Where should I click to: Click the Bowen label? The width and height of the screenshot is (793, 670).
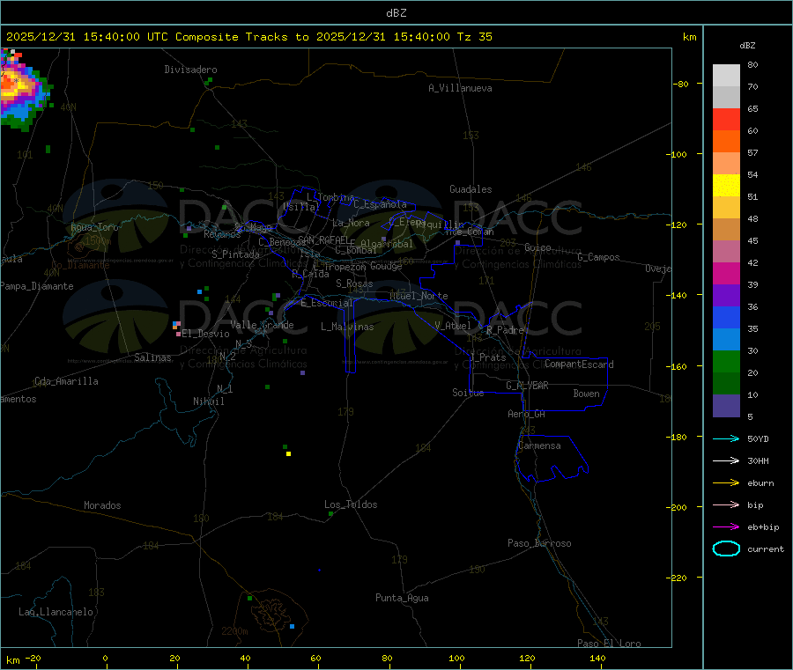tap(587, 394)
